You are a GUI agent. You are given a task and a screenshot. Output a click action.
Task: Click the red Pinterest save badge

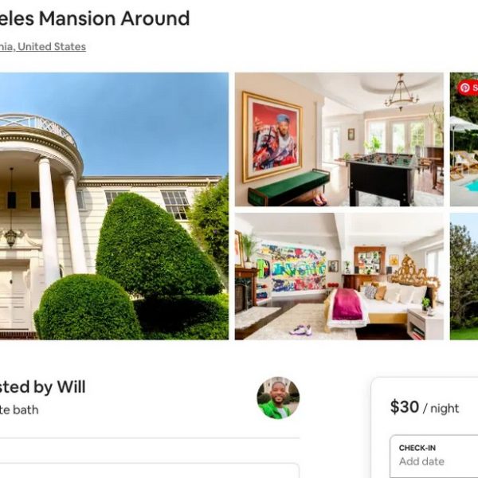468,88
